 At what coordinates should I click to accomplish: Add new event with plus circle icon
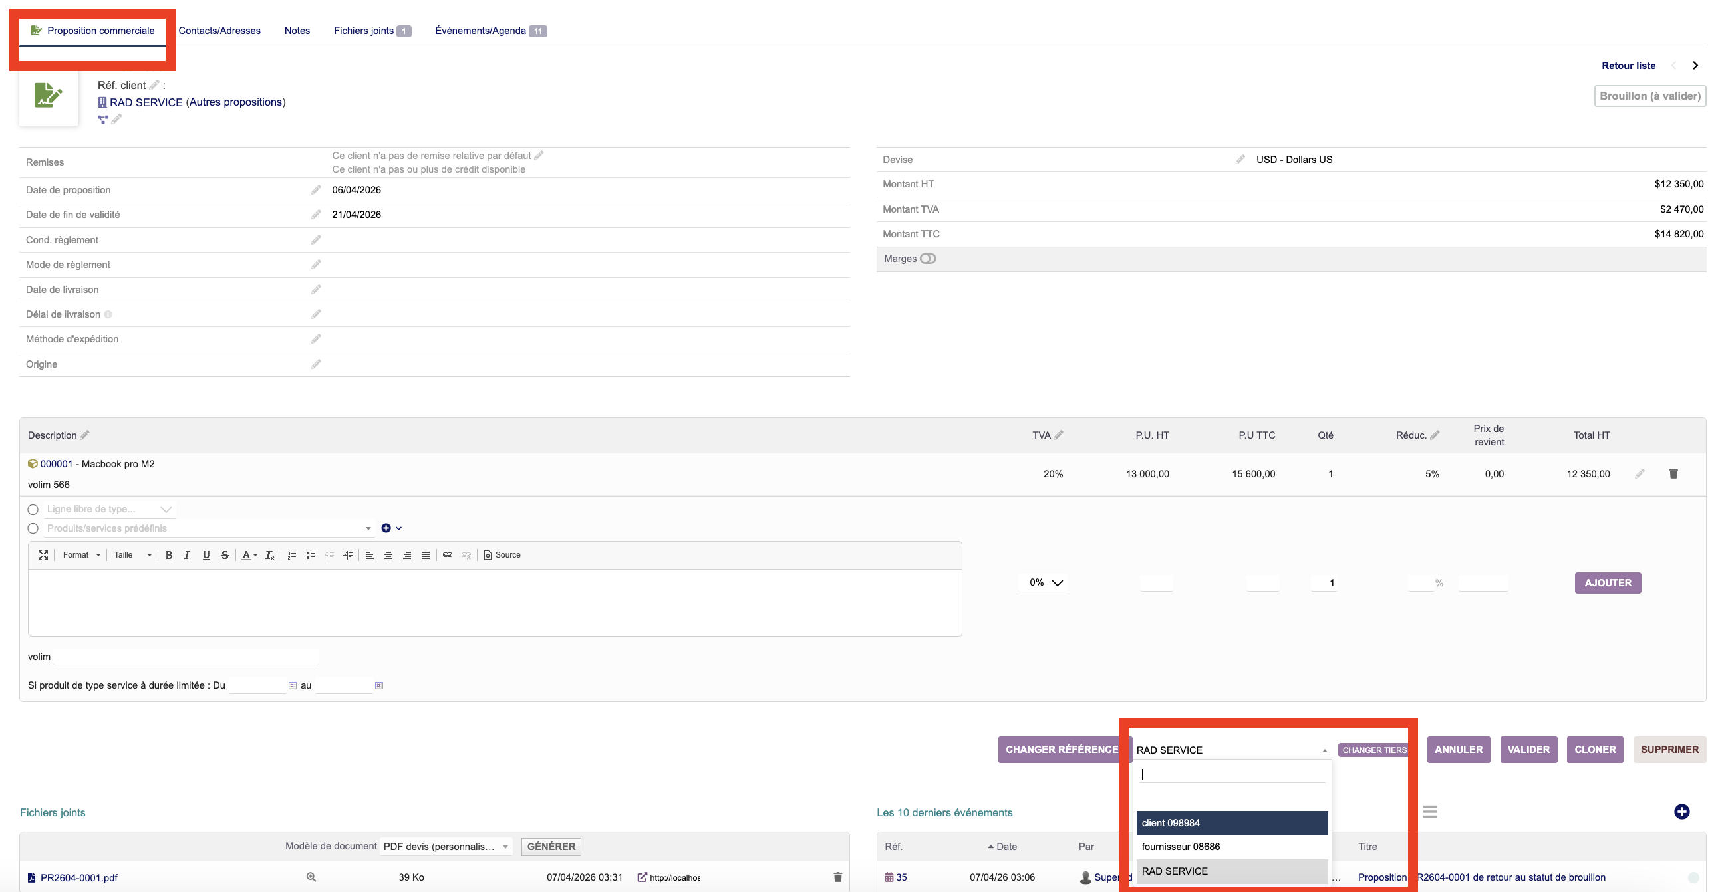[x=1681, y=812]
